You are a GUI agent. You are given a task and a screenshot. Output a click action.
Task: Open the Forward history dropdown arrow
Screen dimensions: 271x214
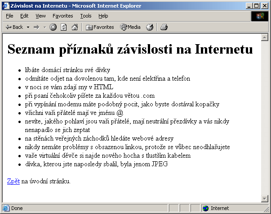45,27
